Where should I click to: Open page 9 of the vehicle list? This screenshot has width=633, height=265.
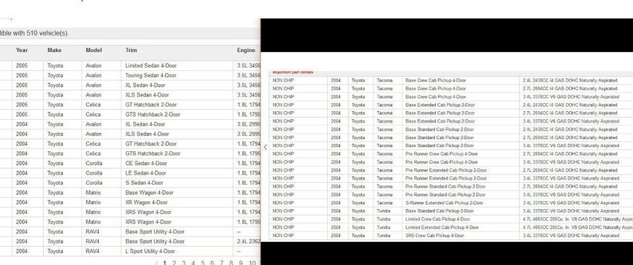[x=241, y=263]
